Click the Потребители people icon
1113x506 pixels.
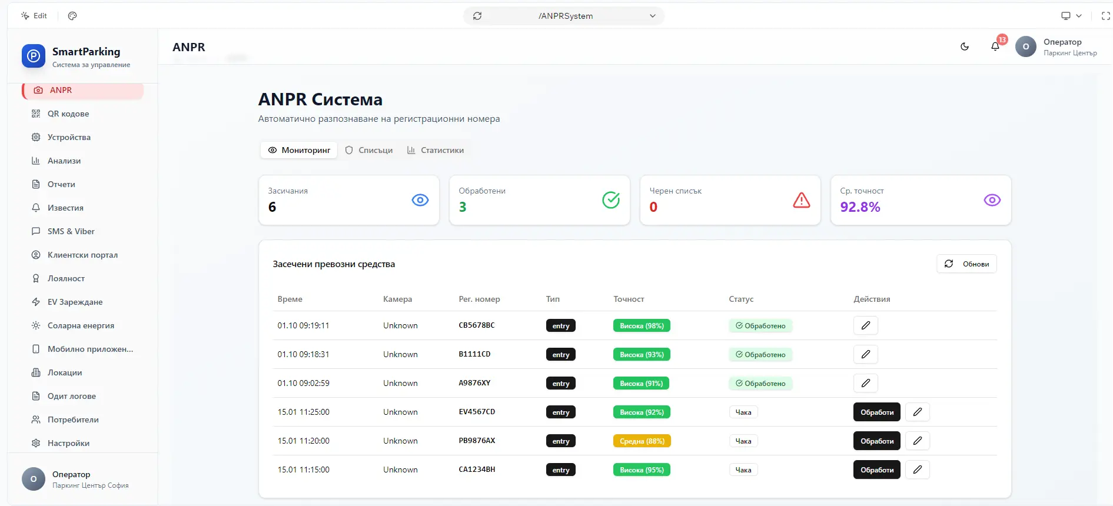(x=36, y=420)
